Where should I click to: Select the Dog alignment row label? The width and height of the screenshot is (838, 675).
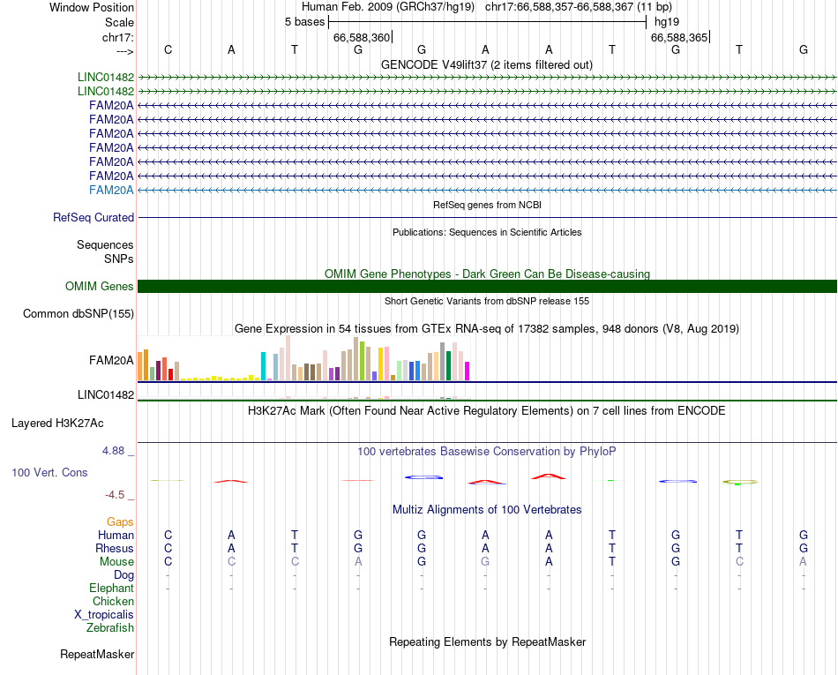(x=123, y=575)
